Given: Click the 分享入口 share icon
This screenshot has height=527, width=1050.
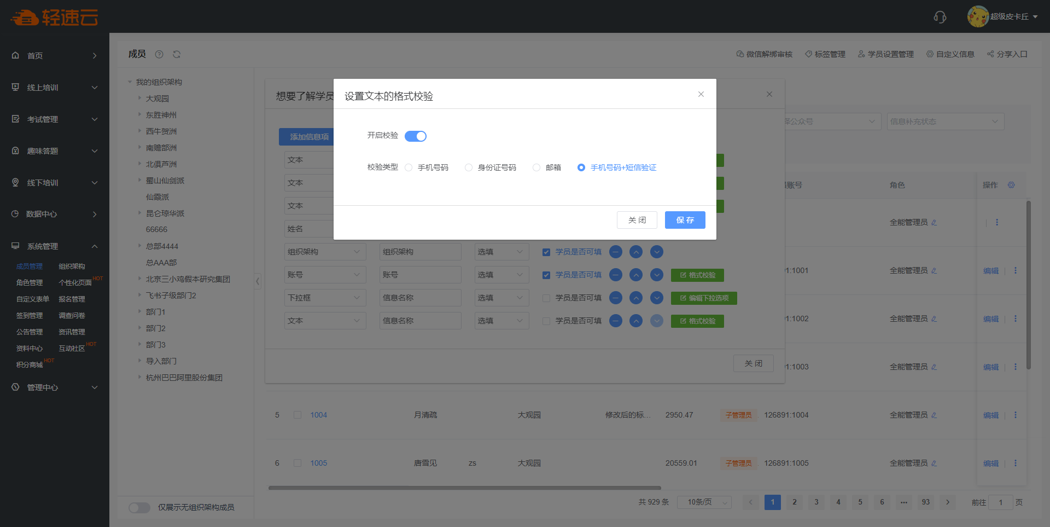Looking at the screenshot, I should point(990,54).
